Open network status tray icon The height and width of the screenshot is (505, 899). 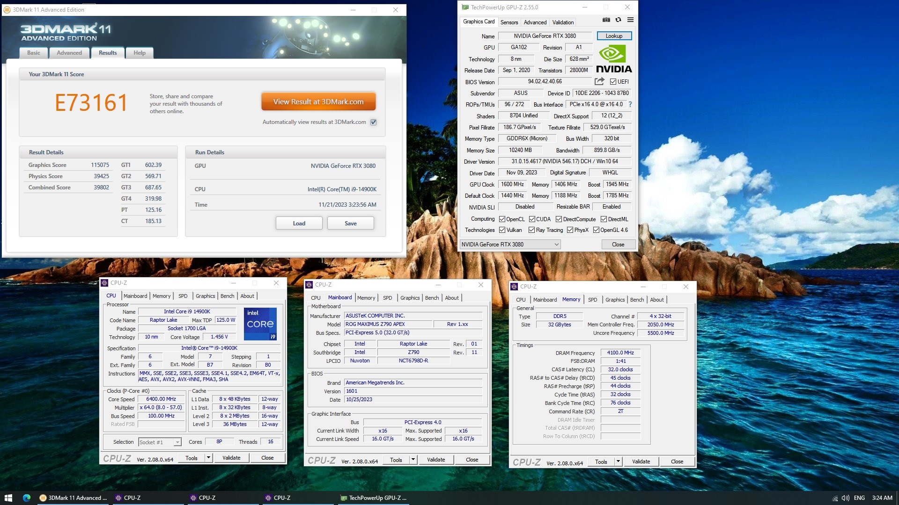point(835,498)
